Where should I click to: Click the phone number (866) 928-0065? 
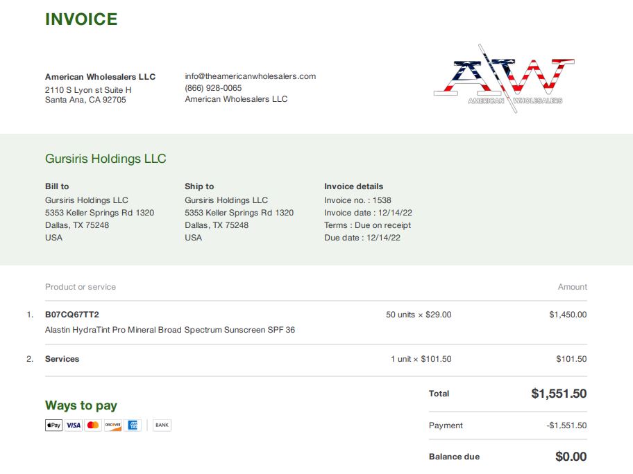click(x=213, y=88)
